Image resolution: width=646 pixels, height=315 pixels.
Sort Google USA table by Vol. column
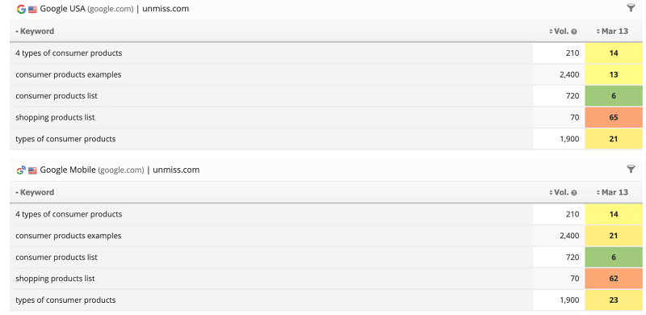[x=560, y=31]
